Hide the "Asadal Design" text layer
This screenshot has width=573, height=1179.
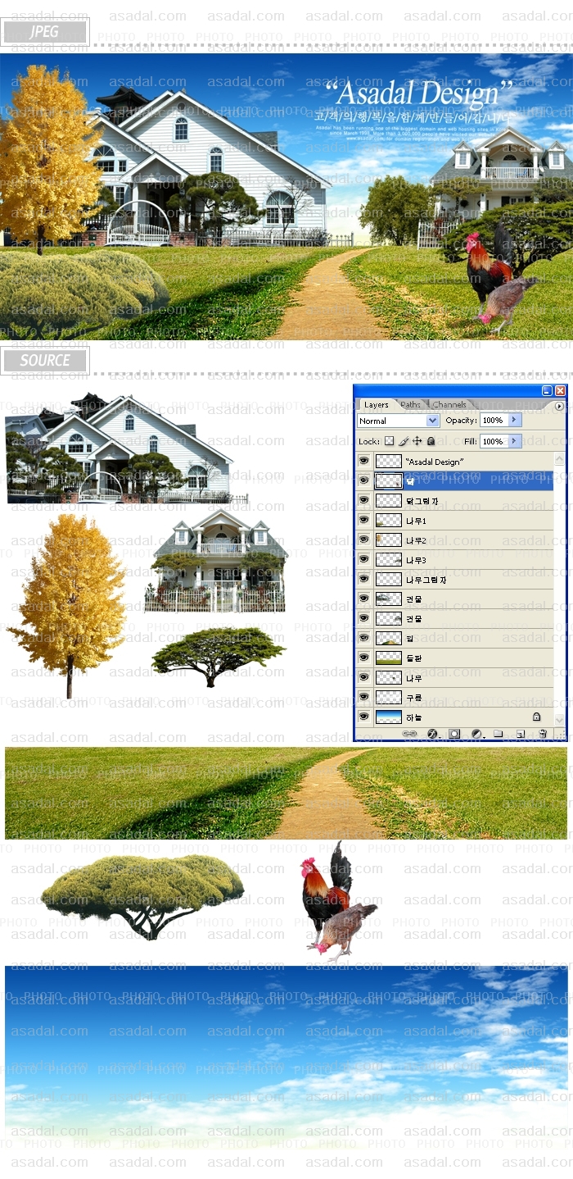point(364,461)
